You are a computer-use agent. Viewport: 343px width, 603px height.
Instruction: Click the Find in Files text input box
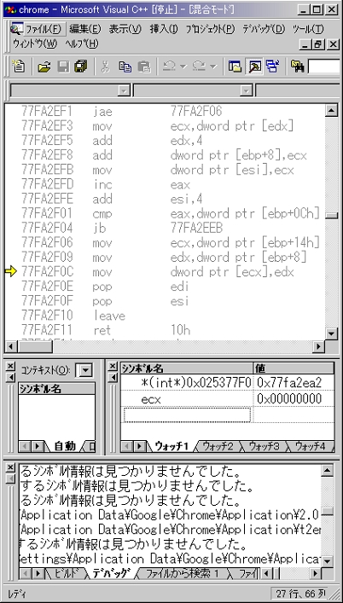tap(323, 67)
